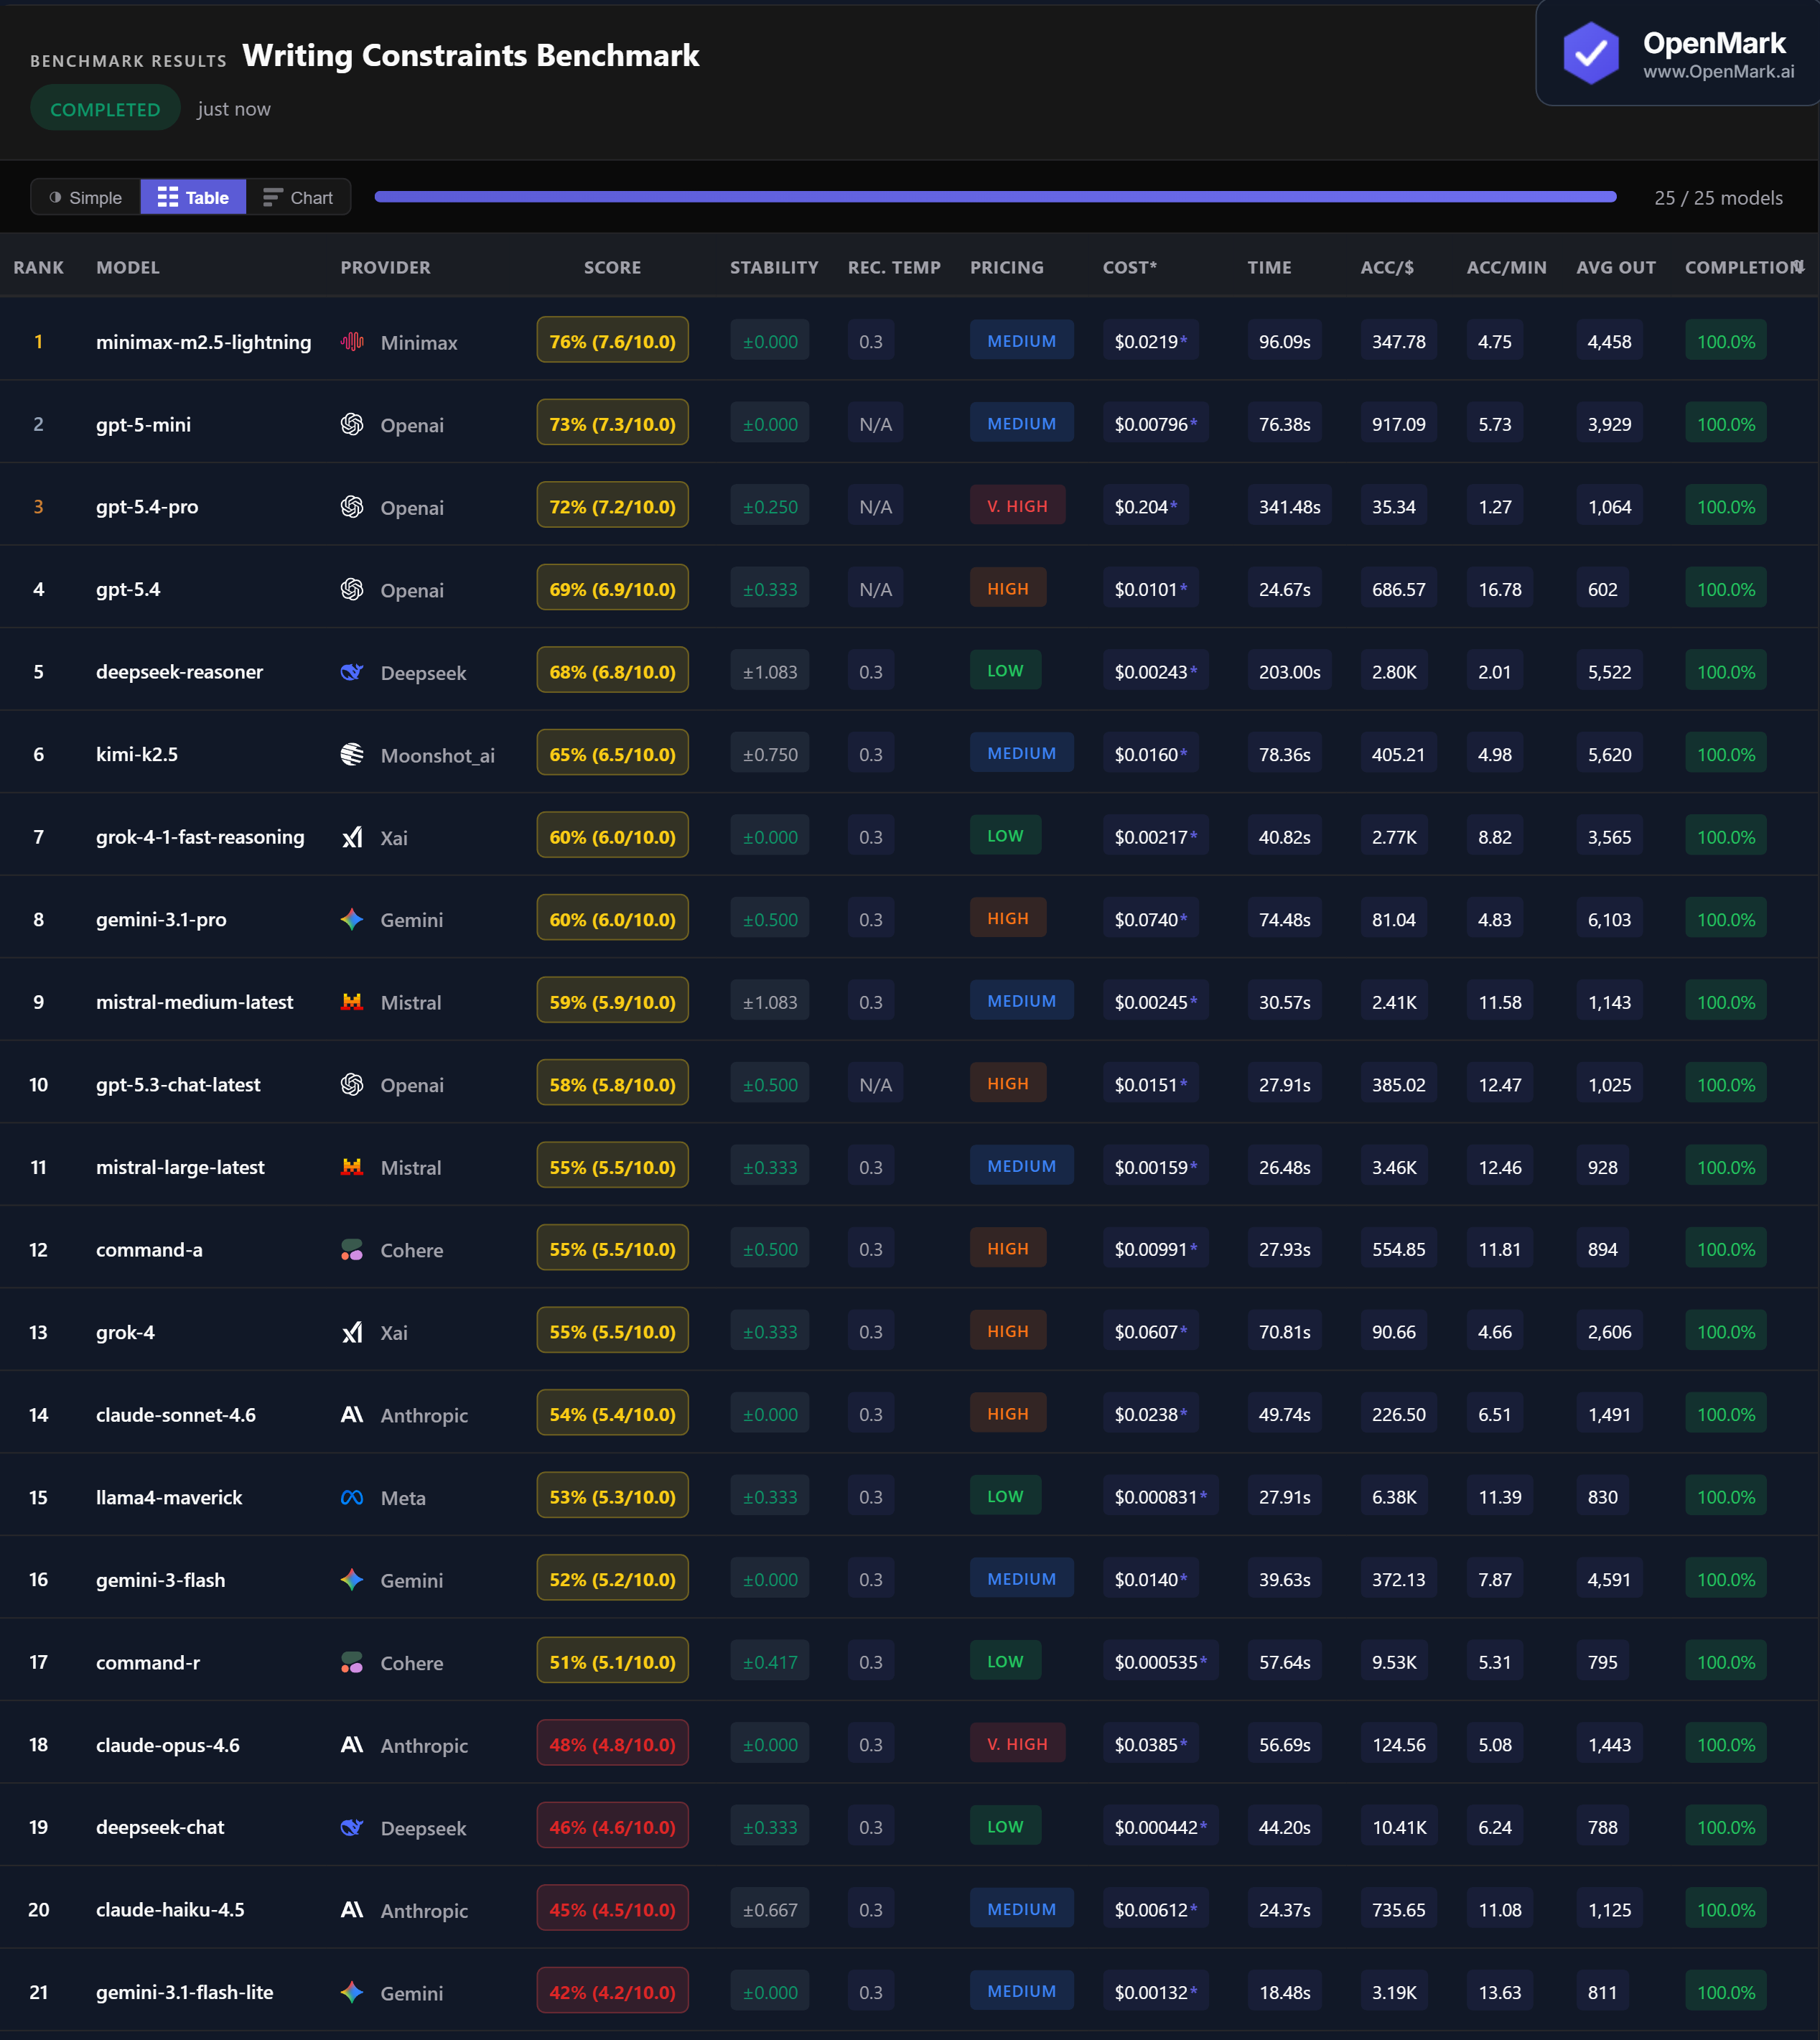
Task: Sort the table by TIME column
Action: 1269,268
